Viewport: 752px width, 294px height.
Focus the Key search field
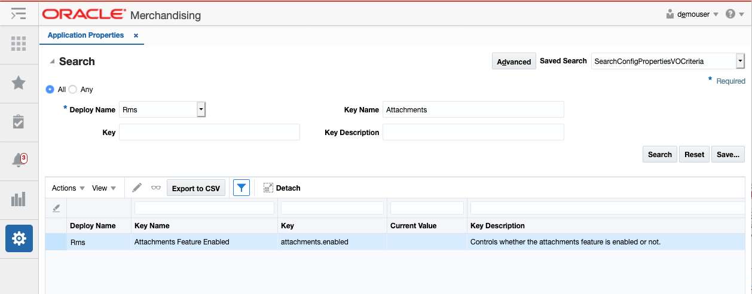tap(209, 132)
